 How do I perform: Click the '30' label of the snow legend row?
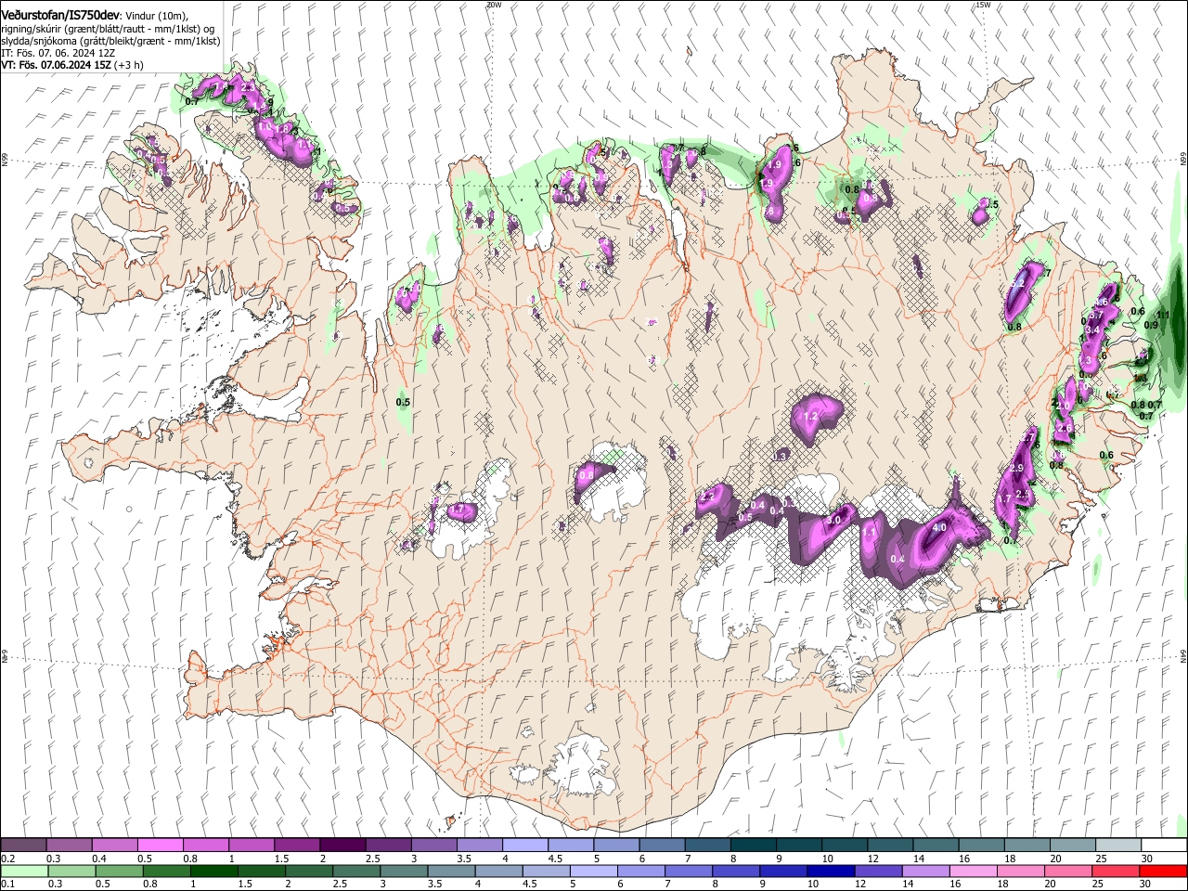click(x=1146, y=859)
